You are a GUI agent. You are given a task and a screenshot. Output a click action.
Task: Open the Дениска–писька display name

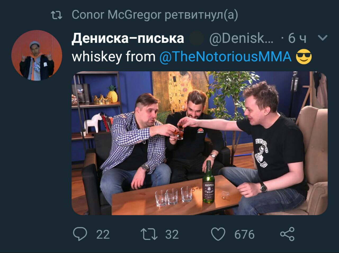128,38
